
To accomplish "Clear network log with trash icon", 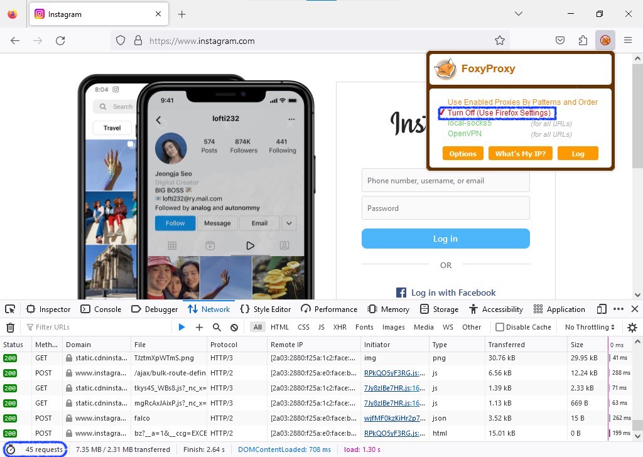I will click(x=10, y=328).
